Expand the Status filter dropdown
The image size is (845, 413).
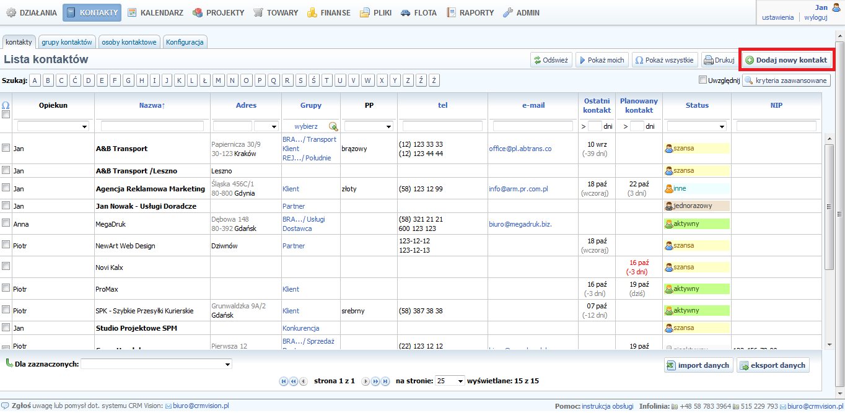tap(696, 126)
